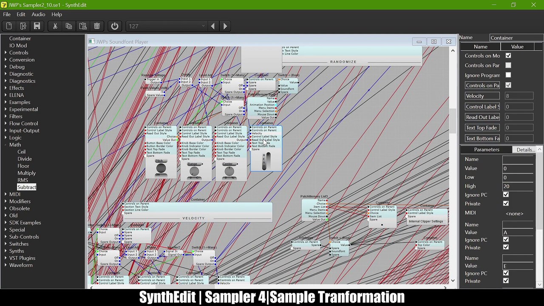Viewport: 544px width, 306px height.
Task: Expand the MIDI module category
Action: coord(5,194)
